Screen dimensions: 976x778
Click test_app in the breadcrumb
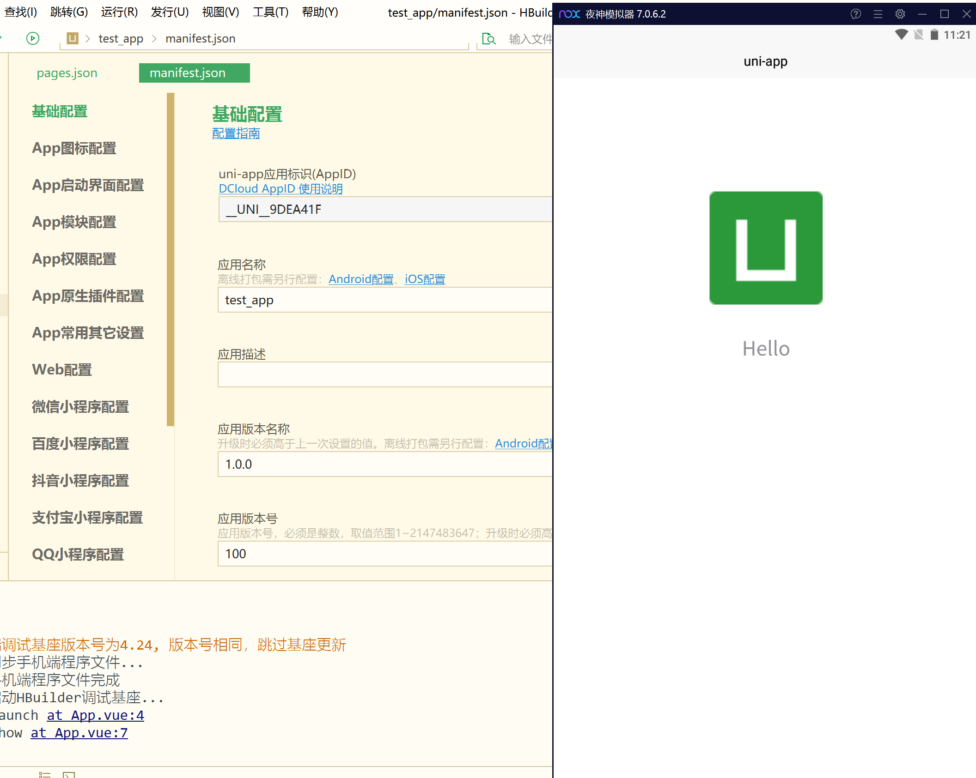pyautogui.click(x=121, y=39)
